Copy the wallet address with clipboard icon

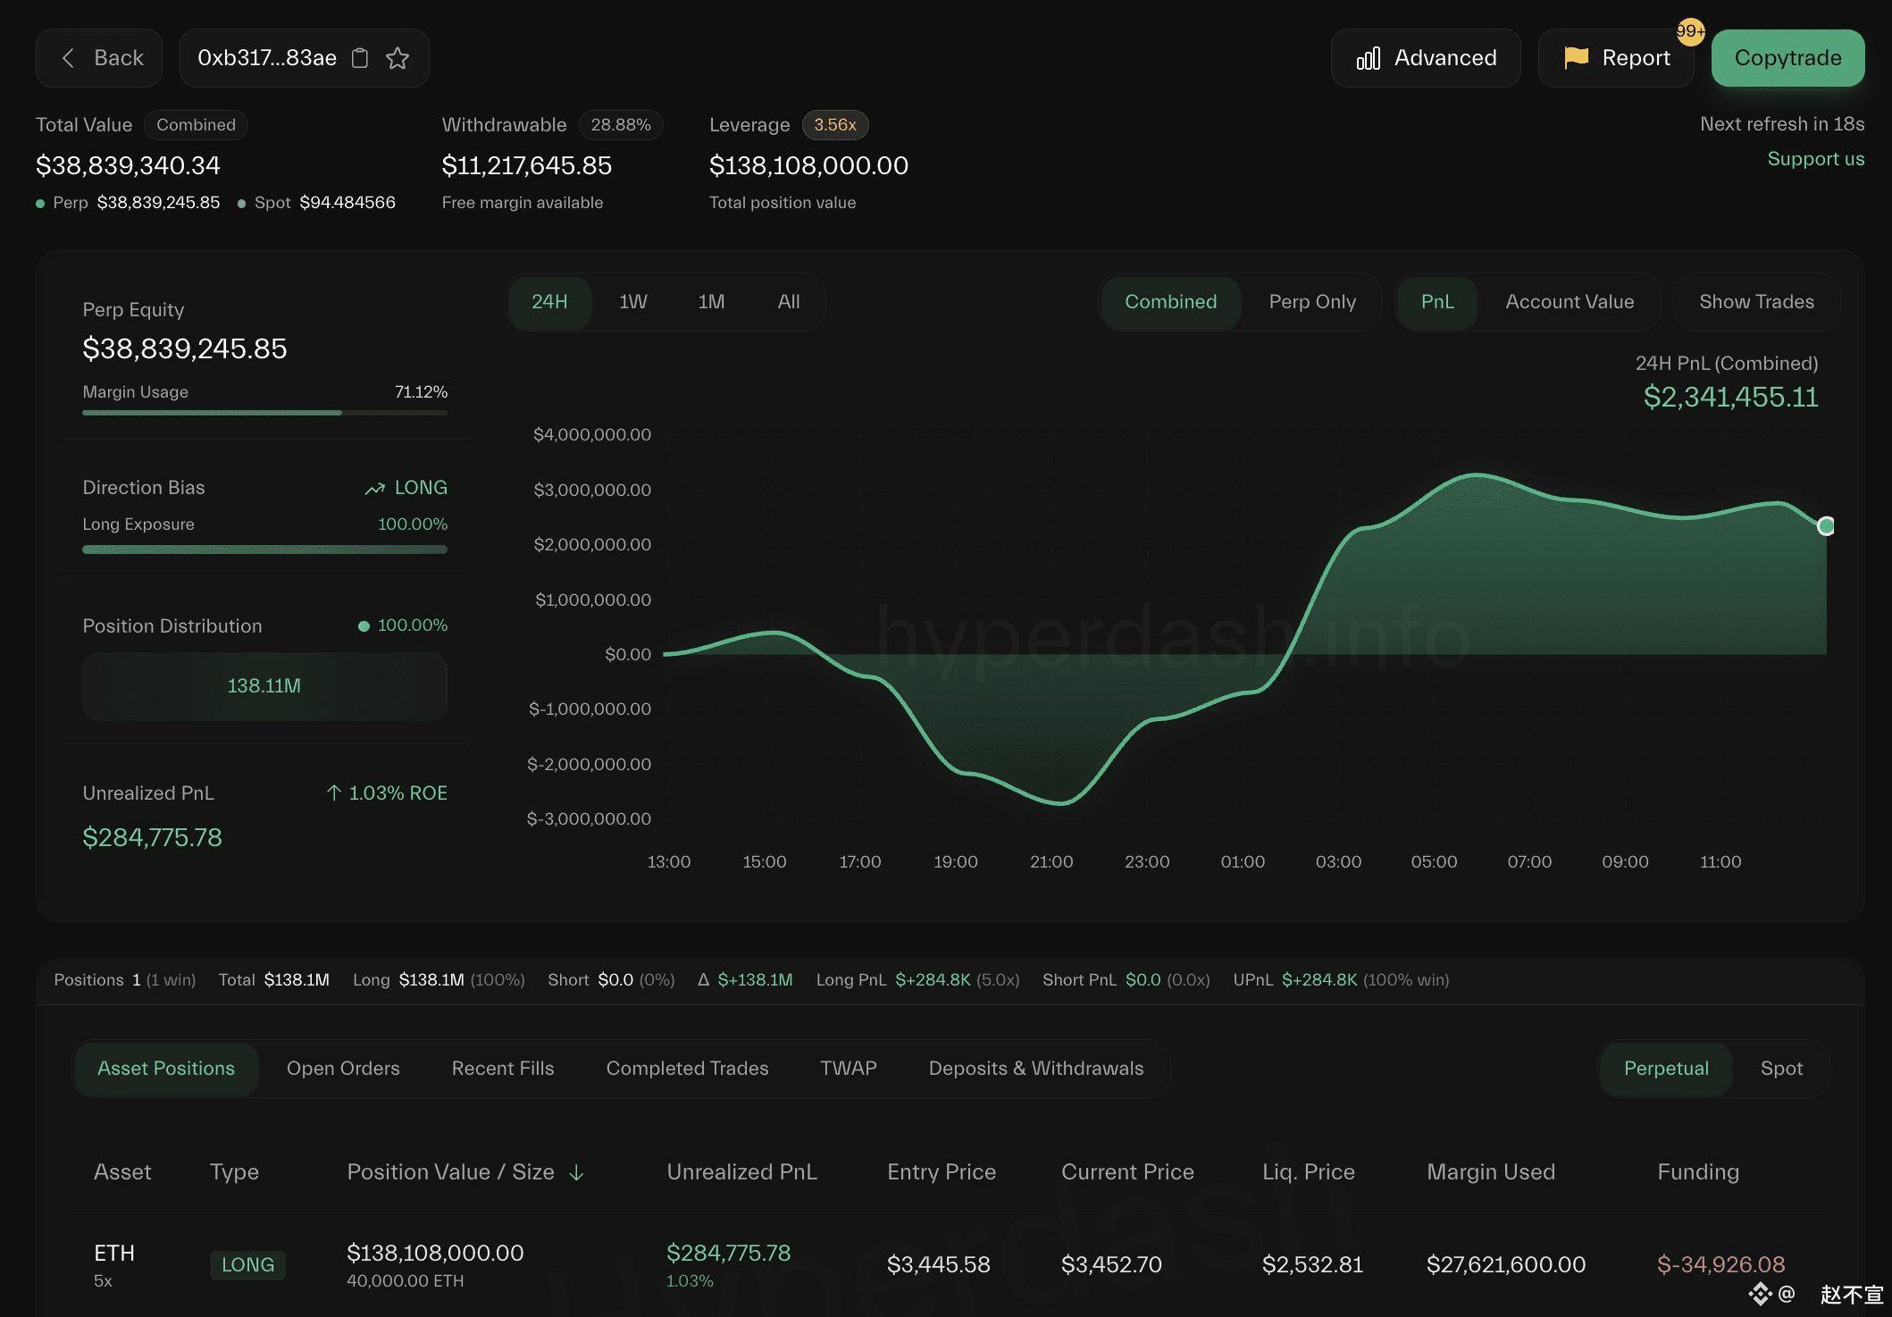(360, 58)
